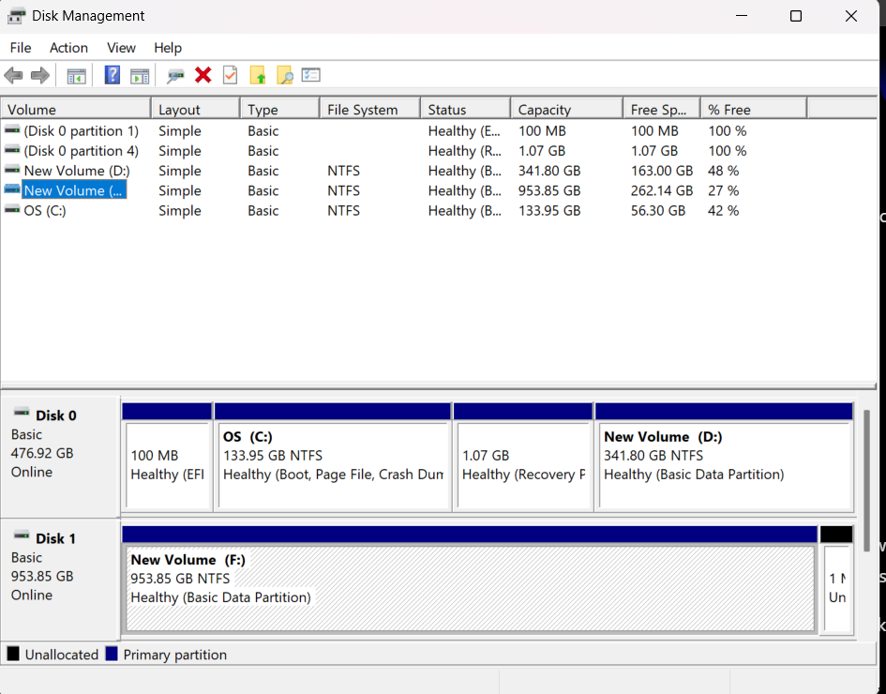Sort by % Free column header

pos(753,109)
